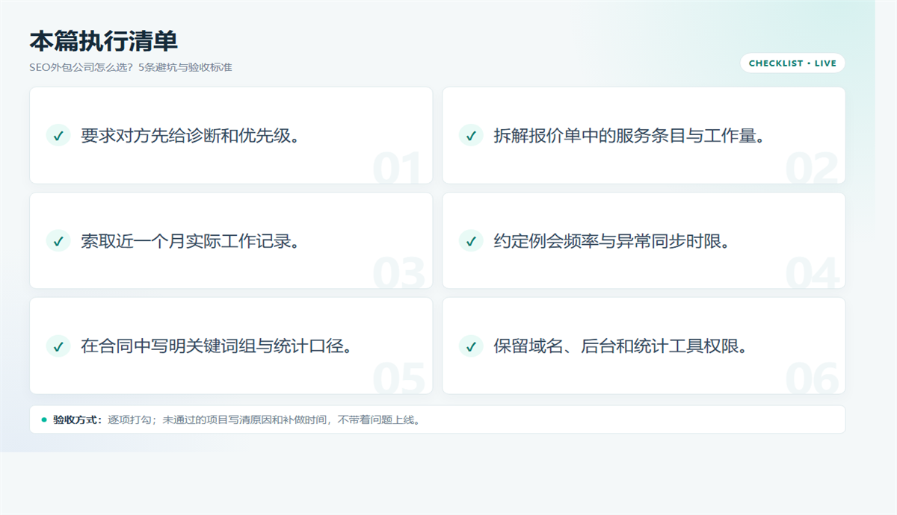Click checkmark icon beside 要求对方先给诊断和优先级
This screenshot has width=897, height=515.
pos(58,135)
